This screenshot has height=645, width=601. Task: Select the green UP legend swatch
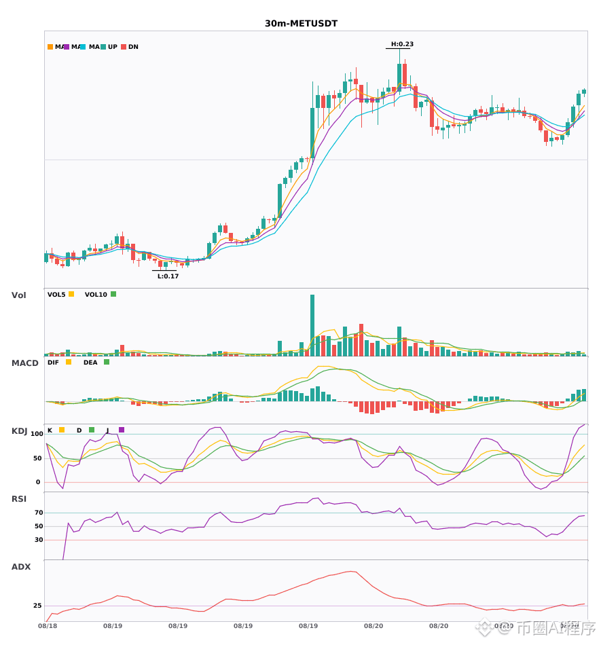pos(103,47)
